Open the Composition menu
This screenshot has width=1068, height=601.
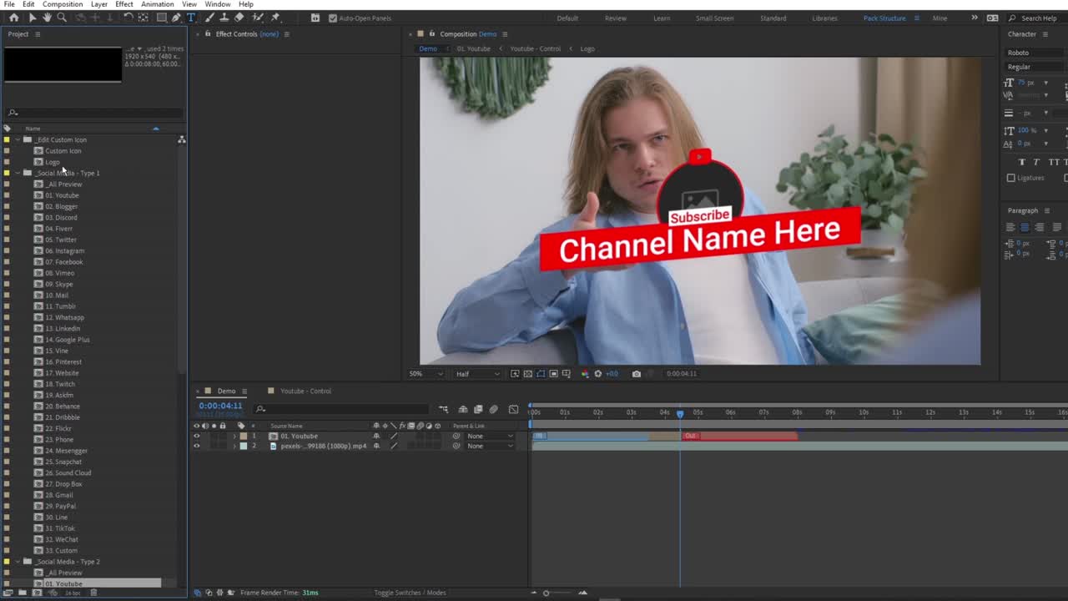click(x=63, y=4)
